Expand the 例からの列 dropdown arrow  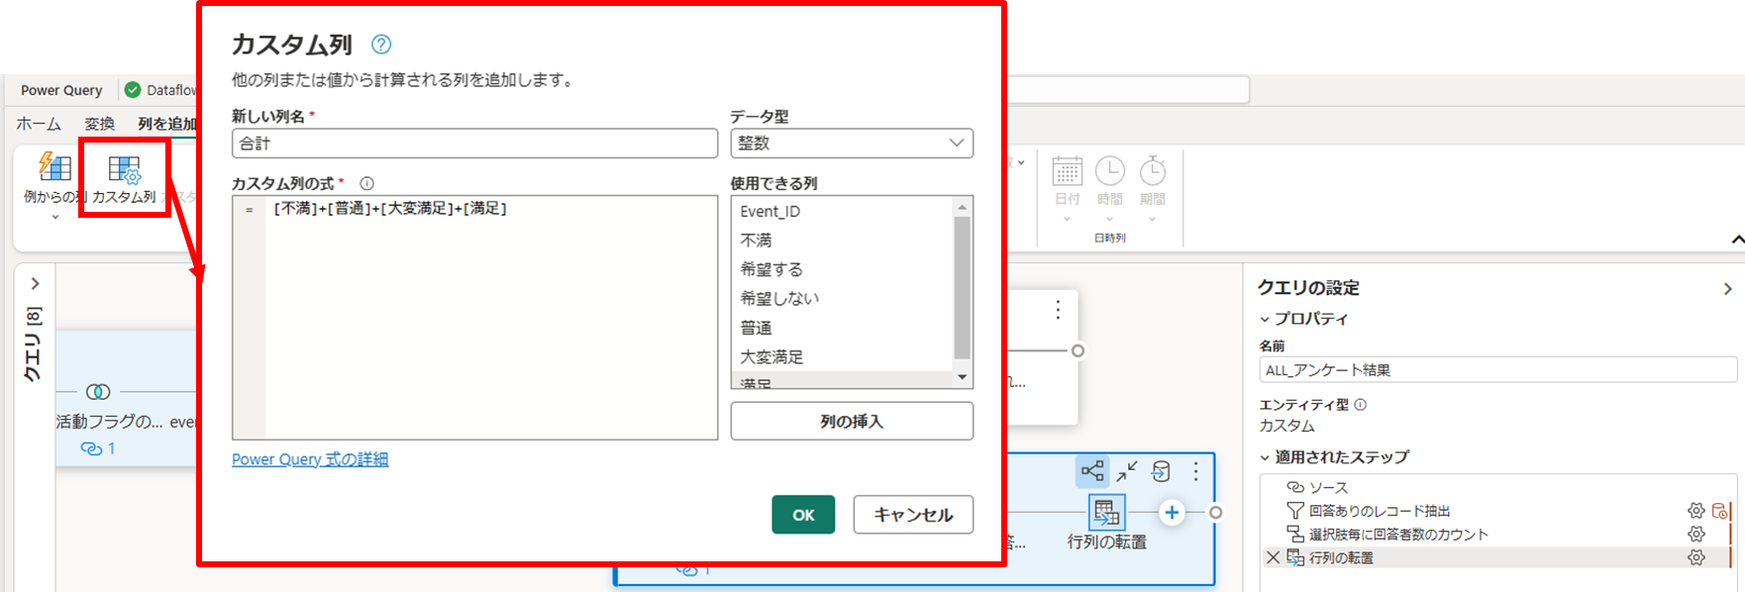pos(54,218)
